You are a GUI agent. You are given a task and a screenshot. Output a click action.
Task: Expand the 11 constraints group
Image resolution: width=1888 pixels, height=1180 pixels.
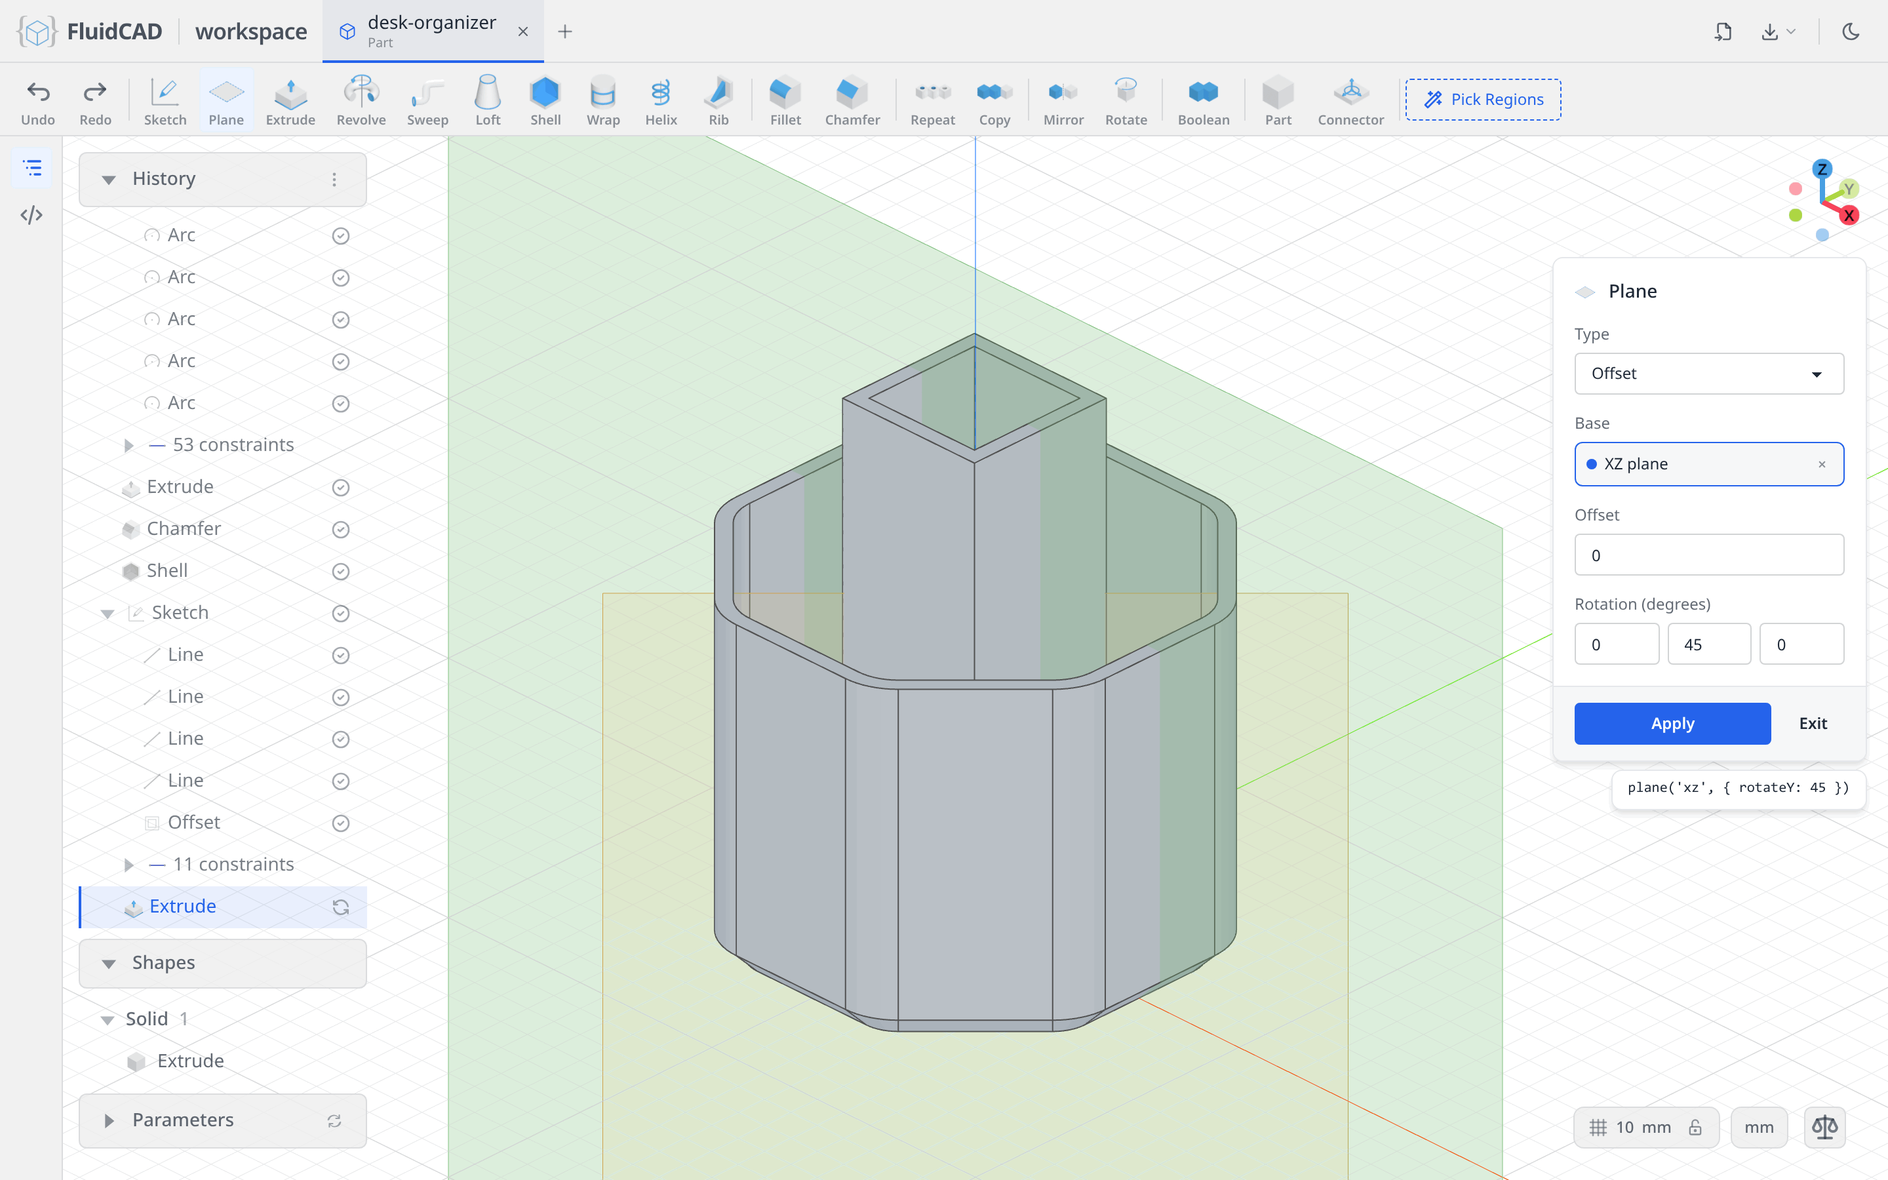click(128, 865)
